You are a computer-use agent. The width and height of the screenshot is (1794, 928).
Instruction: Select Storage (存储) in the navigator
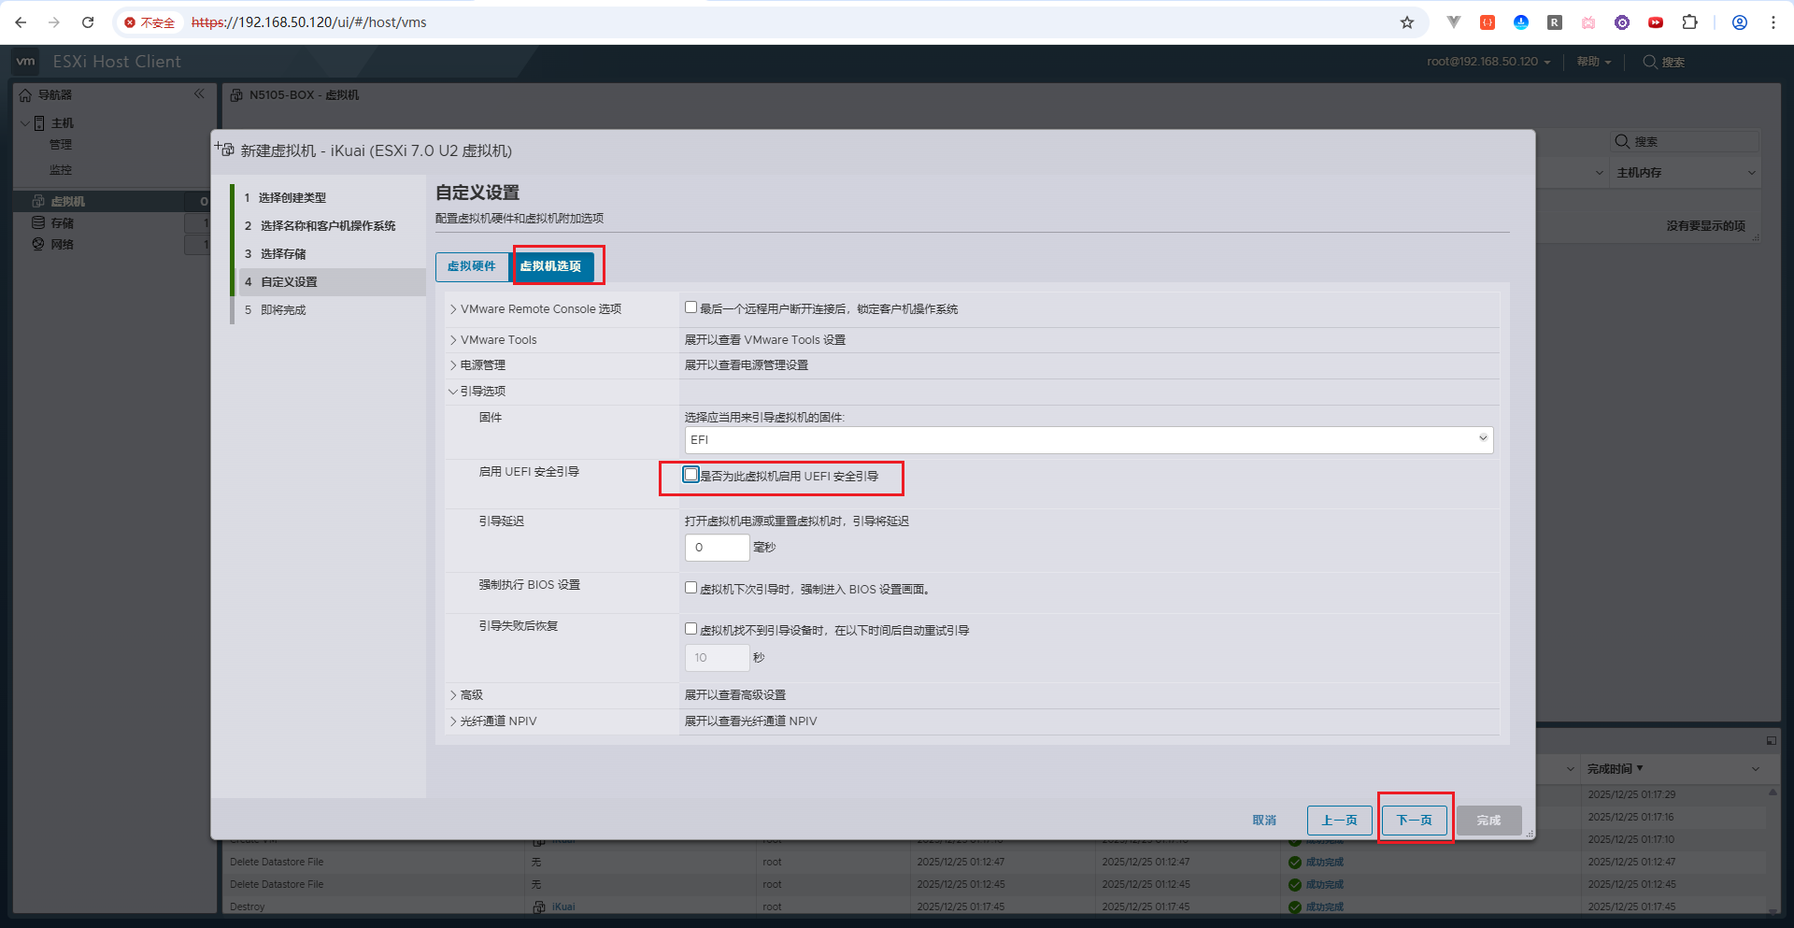point(62,223)
